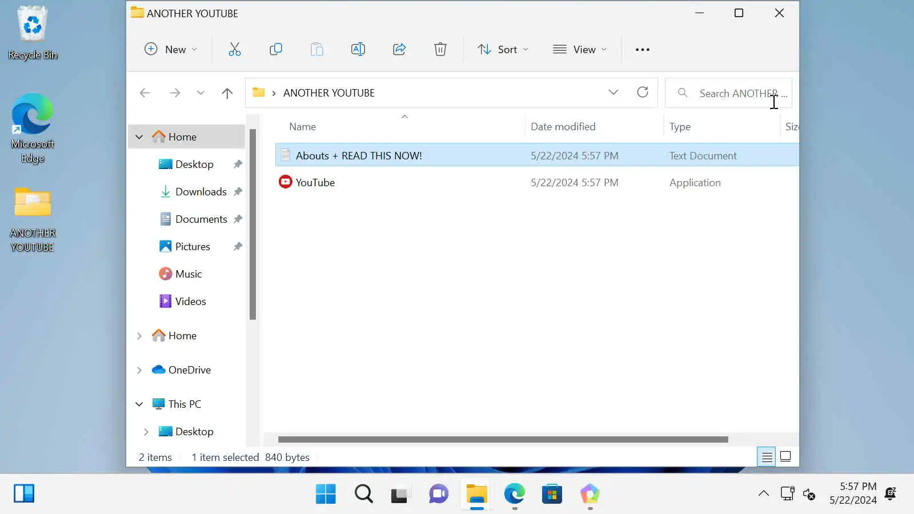Click the folder icon in address bar
This screenshot has width=914, height=514.
(259, 92)
